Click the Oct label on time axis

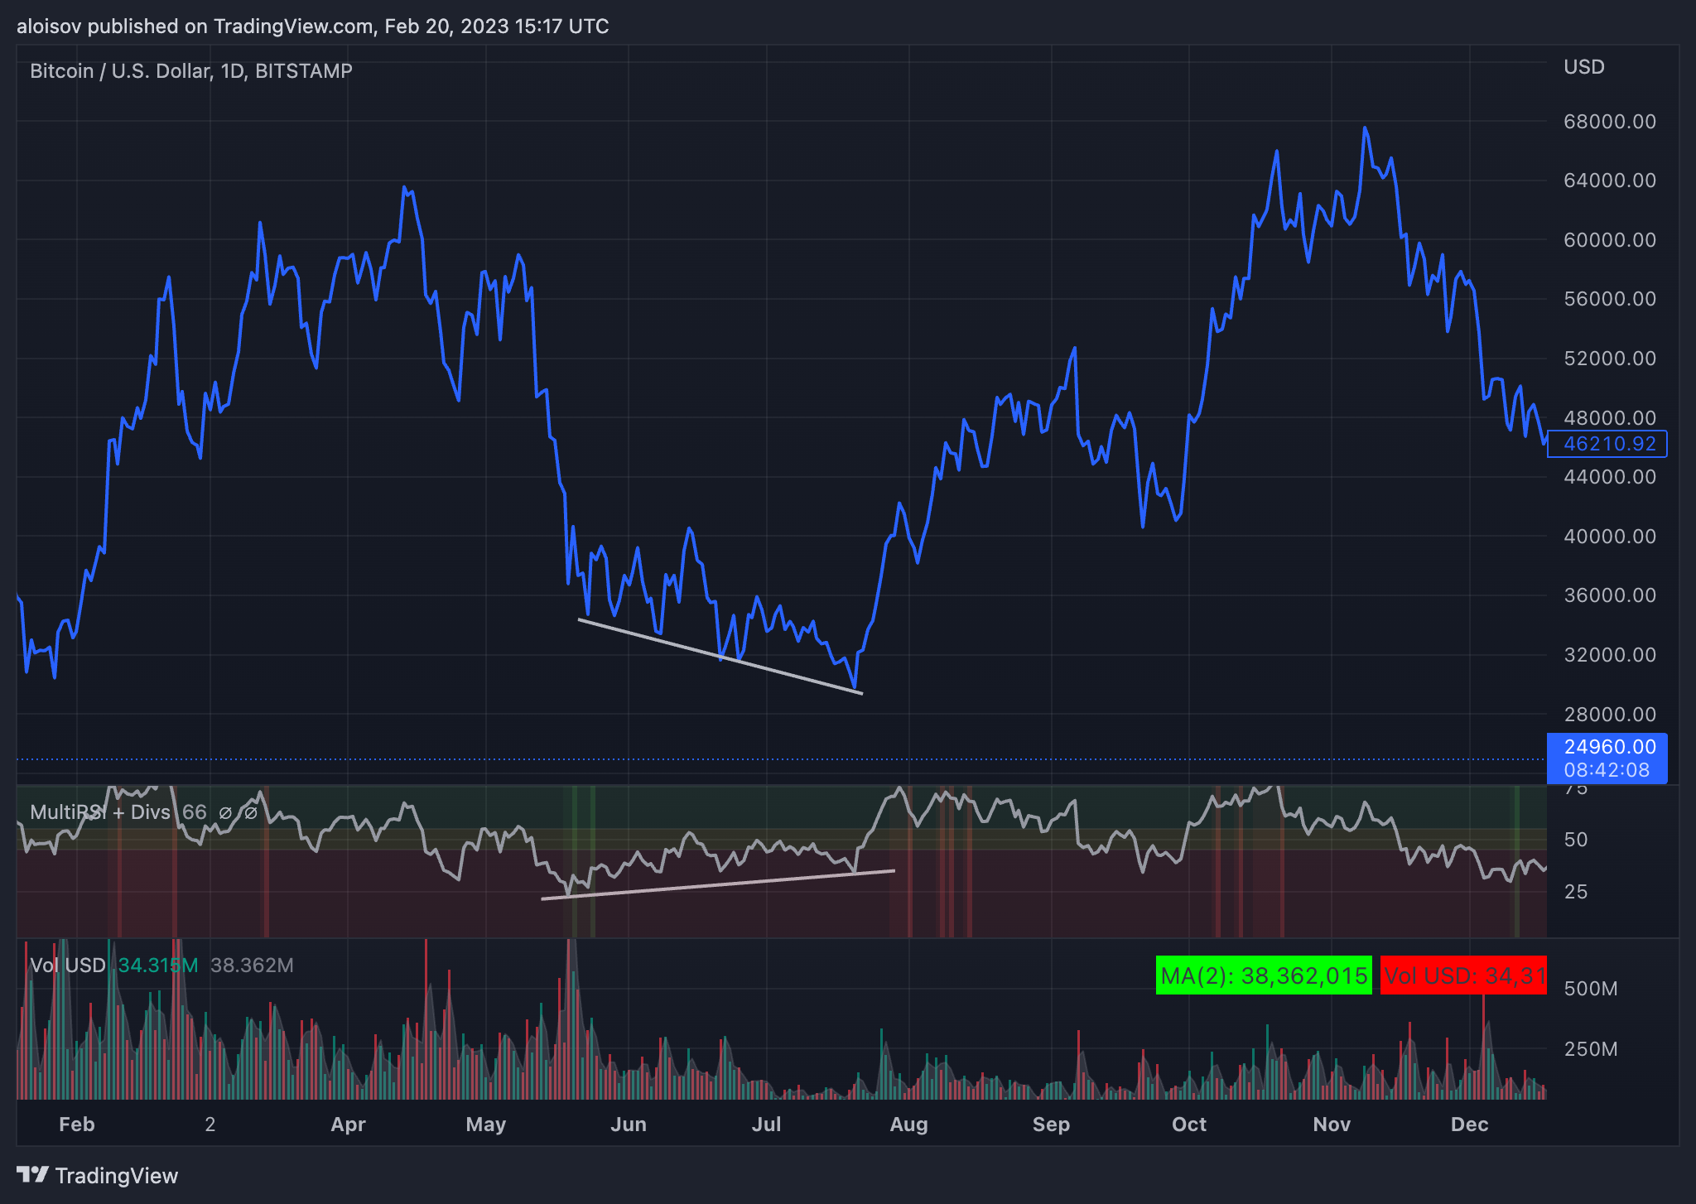tap(1189, 1125)
